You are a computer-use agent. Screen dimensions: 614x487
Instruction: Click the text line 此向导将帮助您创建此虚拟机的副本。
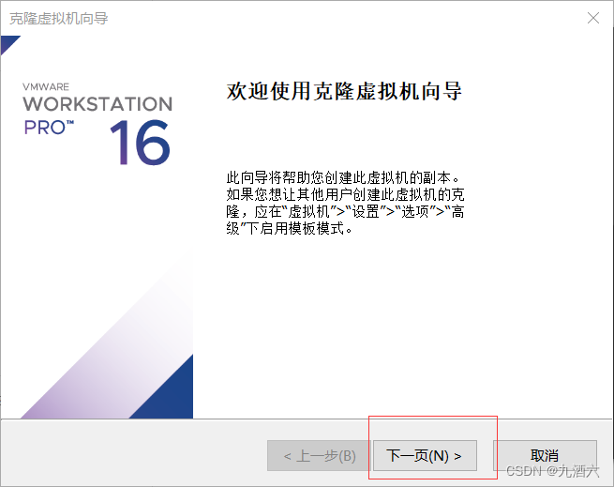point(343,177)
